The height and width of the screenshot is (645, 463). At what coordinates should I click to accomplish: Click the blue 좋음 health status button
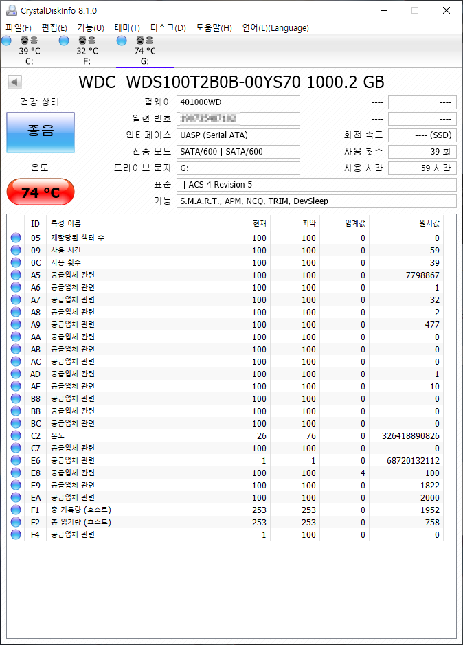pyautogui.click(x=41, y=133)
